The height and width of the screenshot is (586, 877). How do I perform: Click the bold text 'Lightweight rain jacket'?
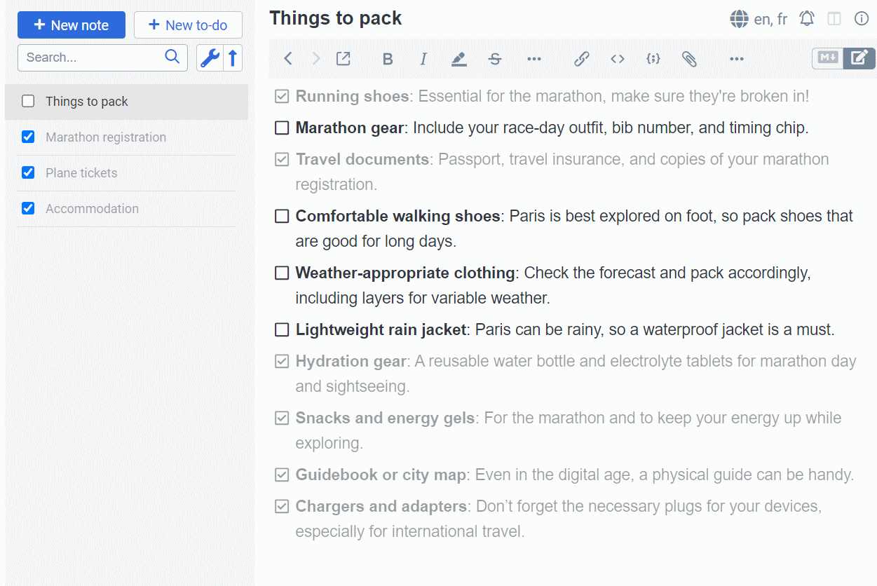click(x=381, y=330)
